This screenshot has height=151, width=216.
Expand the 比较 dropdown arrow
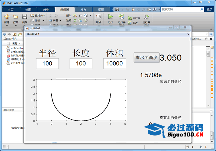coord(43,21)
